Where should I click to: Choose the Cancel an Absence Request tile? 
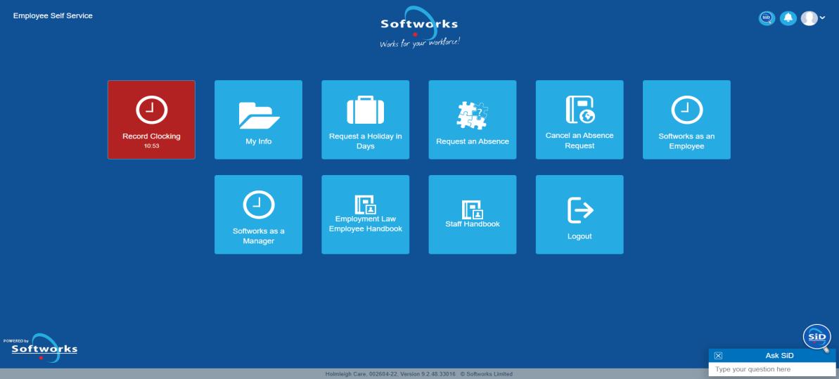click(579, 120)
